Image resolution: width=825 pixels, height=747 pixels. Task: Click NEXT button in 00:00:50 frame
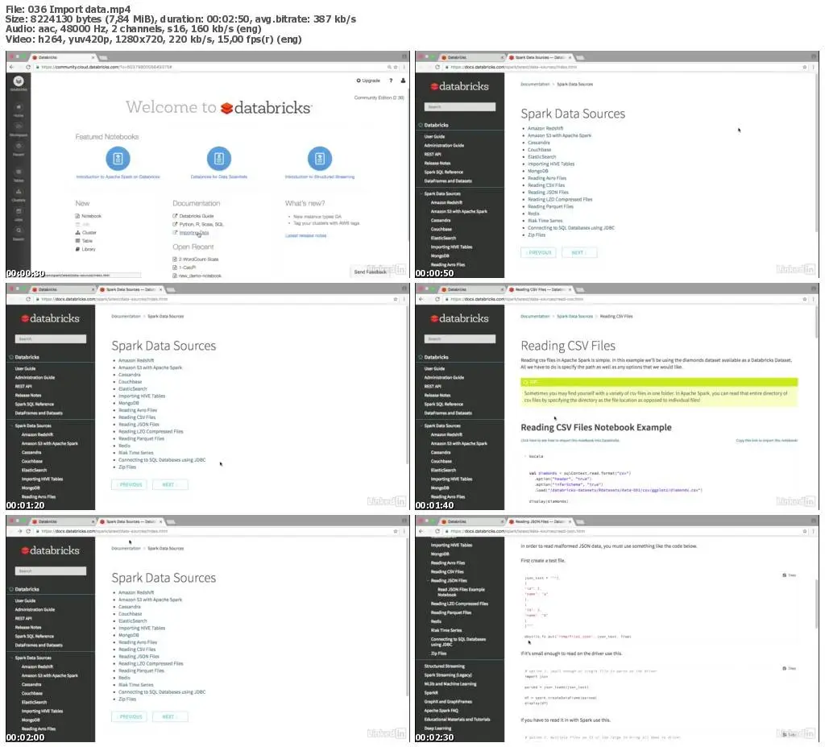point(579,253)
